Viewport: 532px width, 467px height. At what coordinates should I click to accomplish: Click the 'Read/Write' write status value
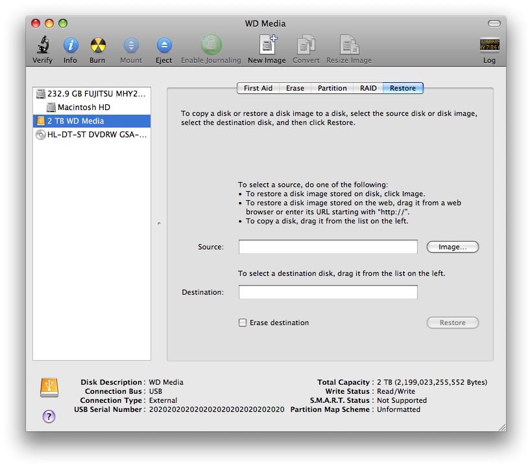[396, 391]
